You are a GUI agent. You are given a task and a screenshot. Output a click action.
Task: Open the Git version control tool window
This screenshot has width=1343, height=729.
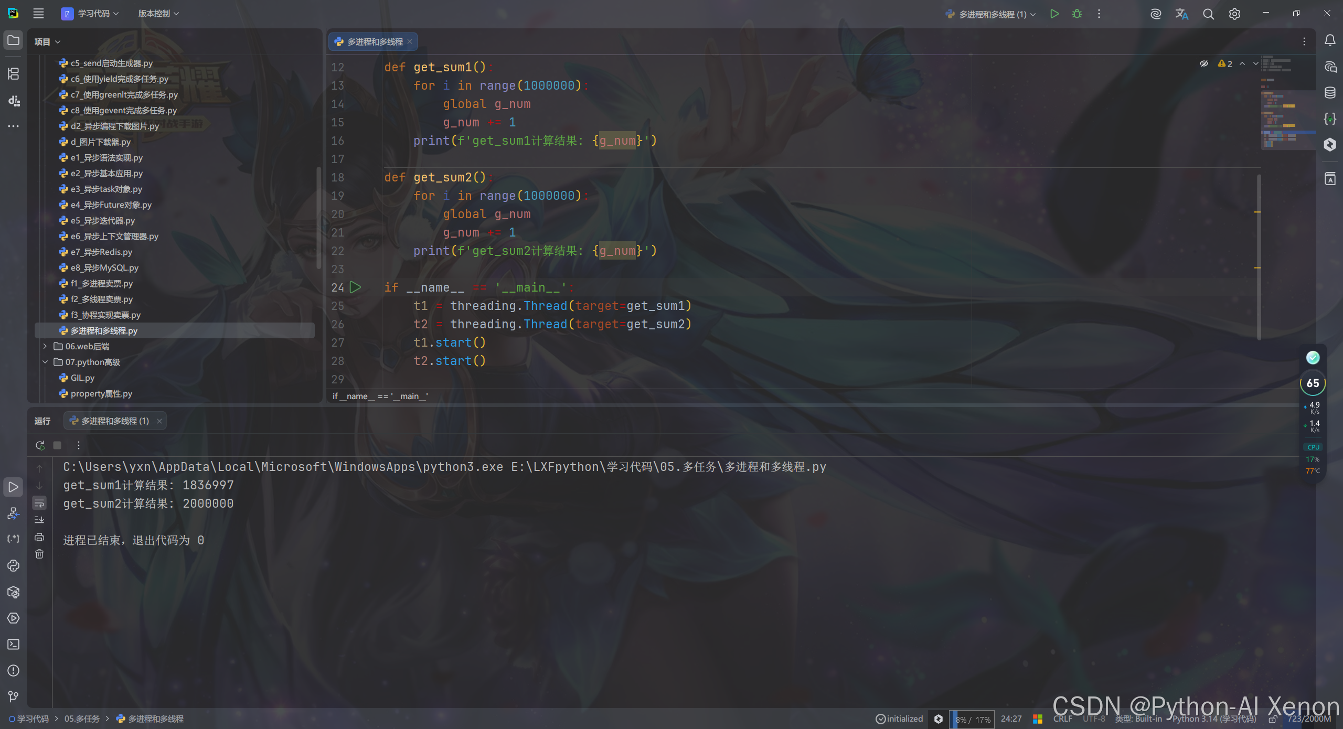tap(14, 696)
